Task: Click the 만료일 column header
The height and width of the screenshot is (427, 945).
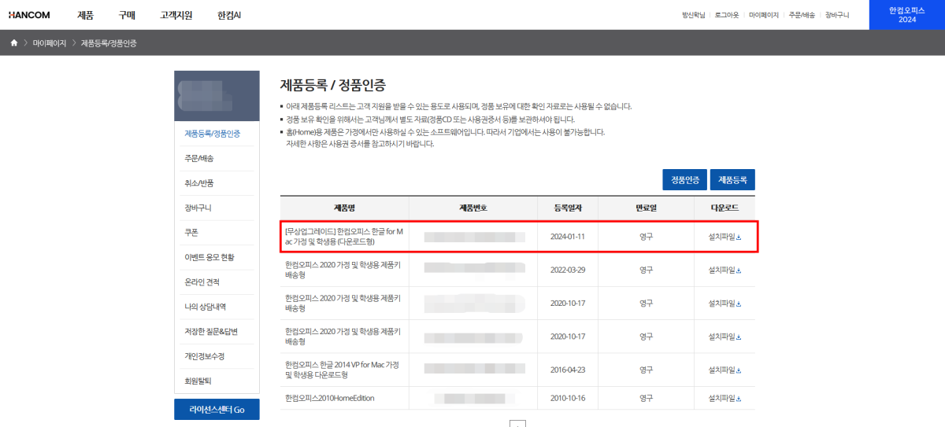Action: (x=646, y=208)
